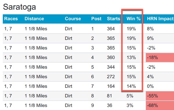Click the Post column header
Image resolution: width=174 pixels, height=110 pixels.
click(96, 19)
